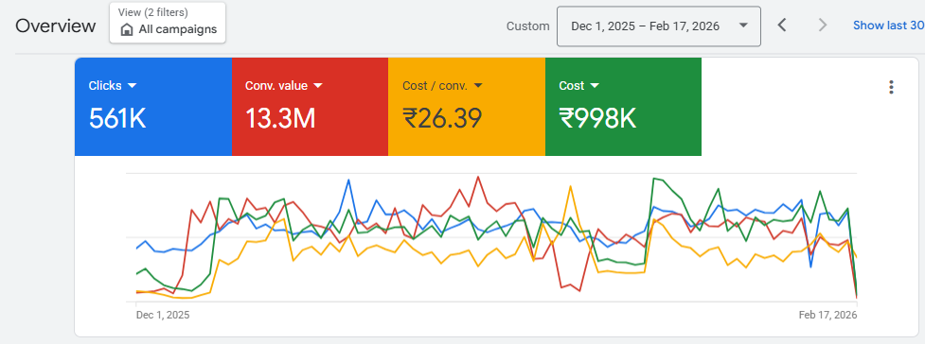Select the blue Clicks metric card
Image resolution: width=925 pixels, height=344 pixels.
pos(153,107)
